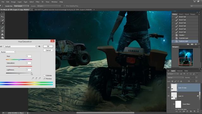Add a layer mask from Layers panel bottom
This screenshot has height=114, width=202.
(184, 111)
